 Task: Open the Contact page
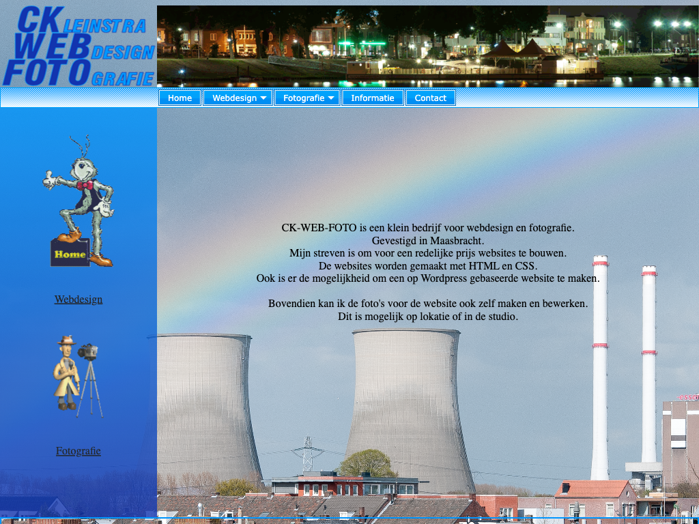(430, 98)
